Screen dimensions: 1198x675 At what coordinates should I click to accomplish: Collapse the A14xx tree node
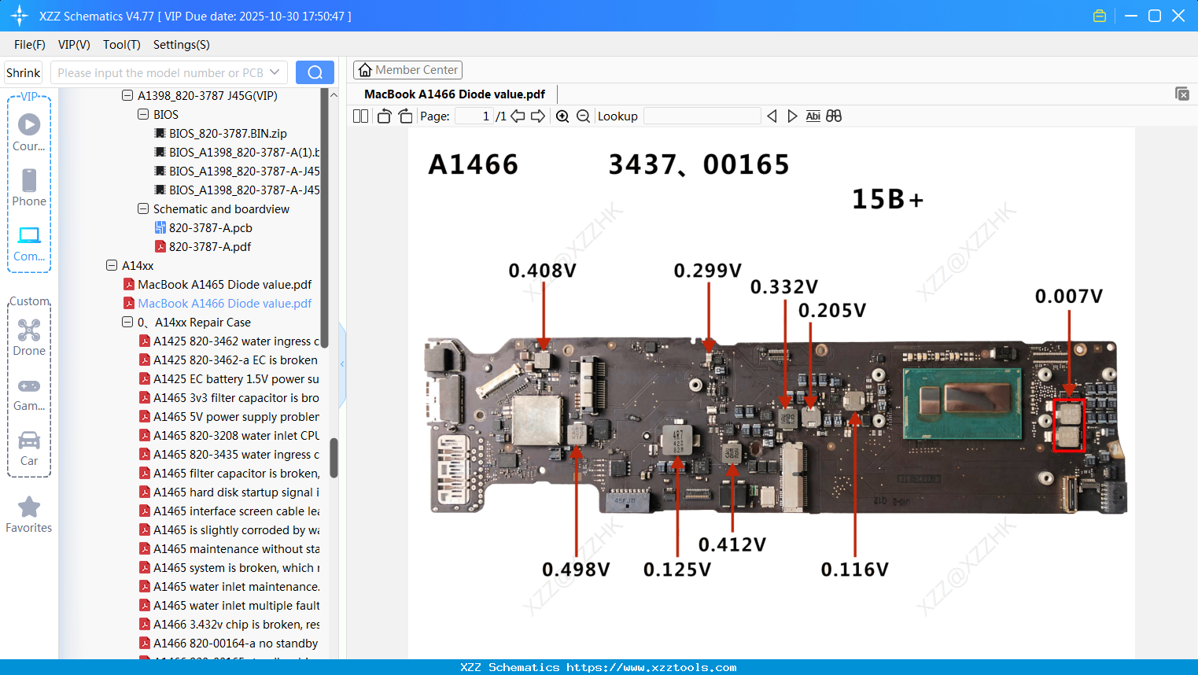tap(112, 265)
